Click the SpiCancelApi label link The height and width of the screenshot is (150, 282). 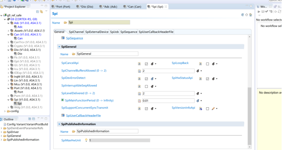pos(70,63)
